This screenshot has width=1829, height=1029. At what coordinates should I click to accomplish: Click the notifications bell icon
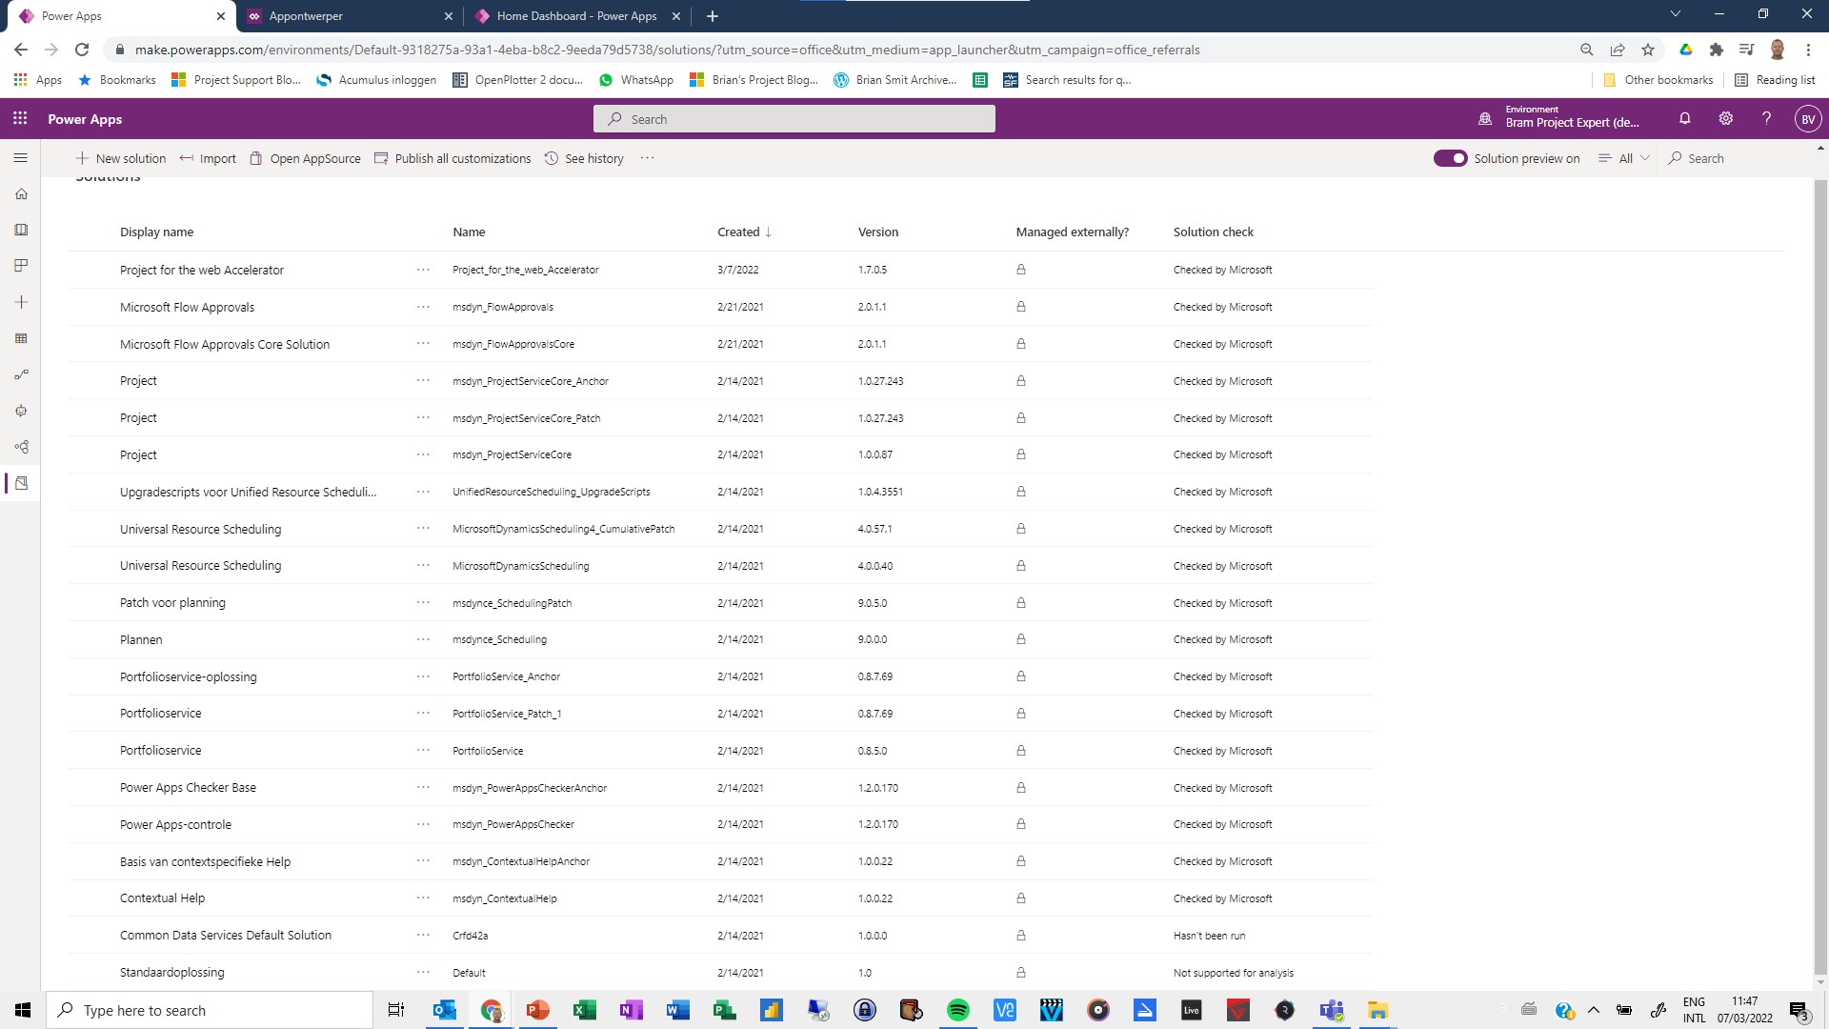[1684, 118]
